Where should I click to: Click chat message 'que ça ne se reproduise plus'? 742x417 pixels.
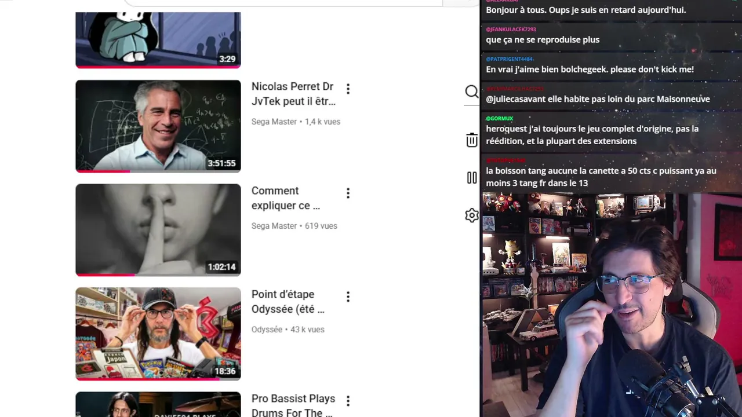pyautogui.click(x=543, y=39)
